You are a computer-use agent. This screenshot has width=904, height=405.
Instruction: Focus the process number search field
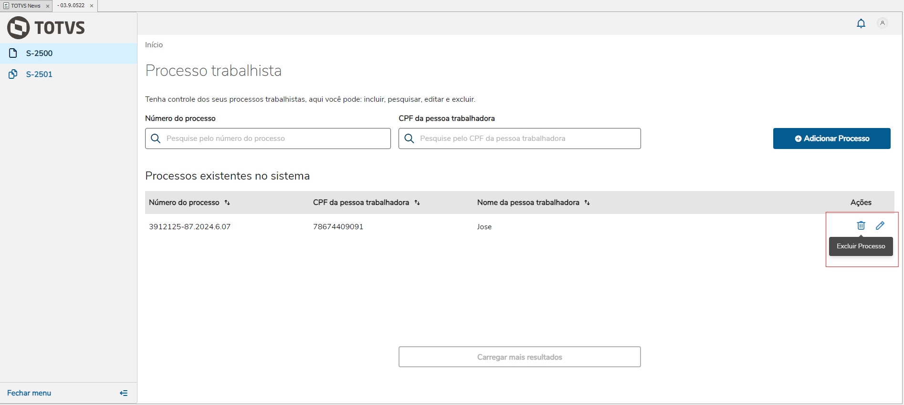point(274,139)
